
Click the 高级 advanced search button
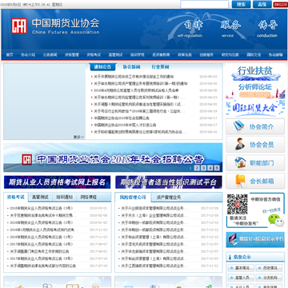pyautogui.click(x=262, y=4)
